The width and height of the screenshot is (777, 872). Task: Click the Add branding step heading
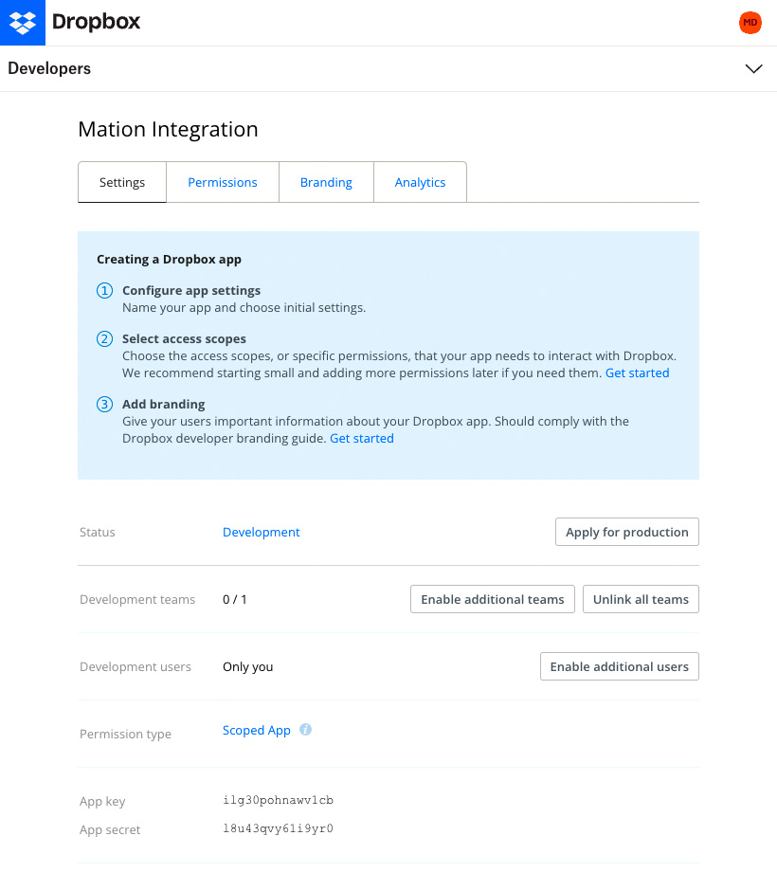(x=163, y=405)
